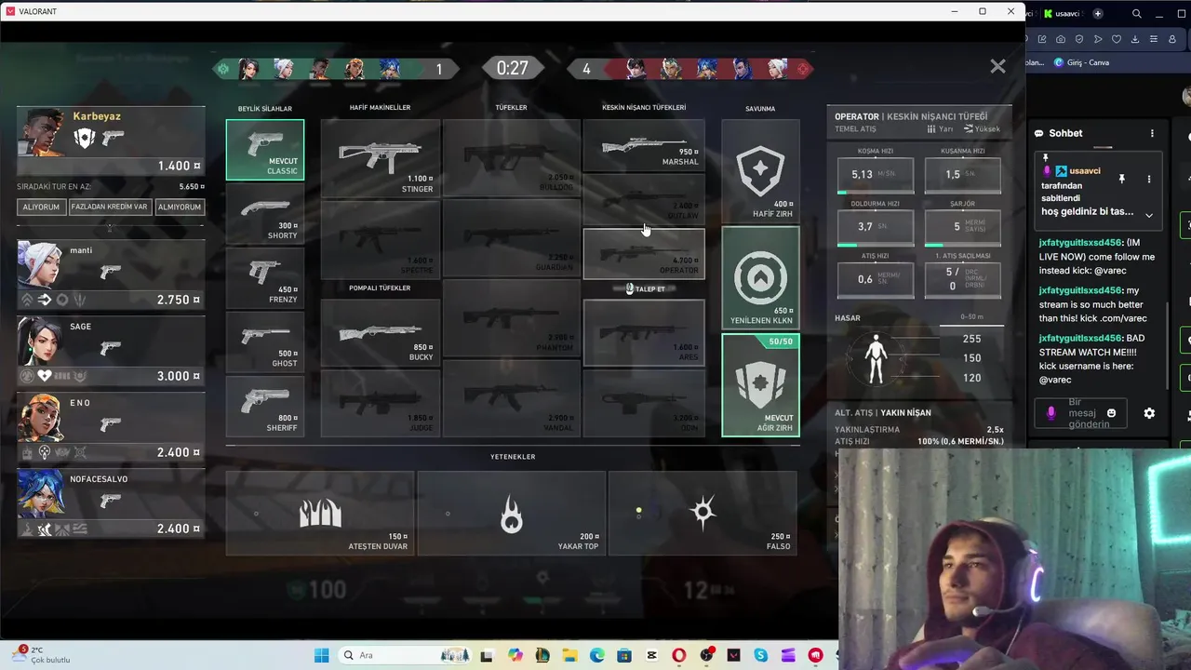
Task: Select teammate SAGE's card
Action: [x=111, y=351]
